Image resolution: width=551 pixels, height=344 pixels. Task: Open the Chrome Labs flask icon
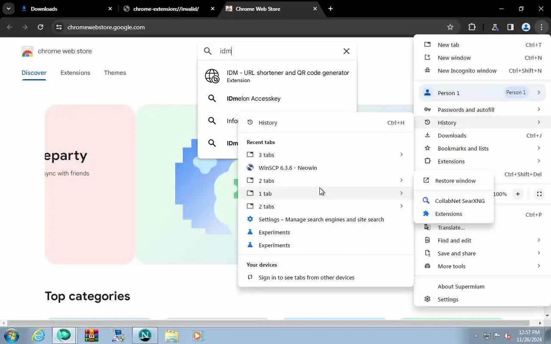(x=495, y=27)
